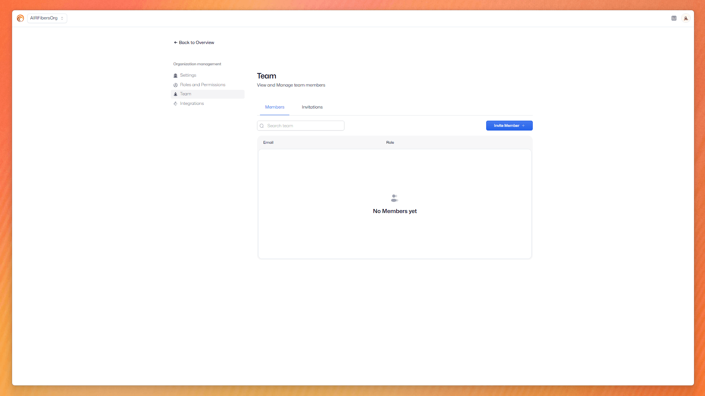
Task: Switch to the Members tab
Action: (x=275, y=107)
